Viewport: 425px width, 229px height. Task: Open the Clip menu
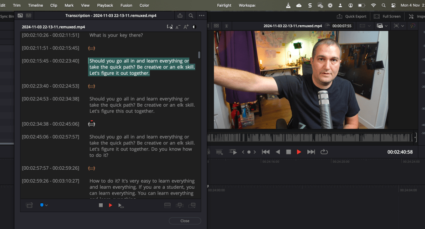[54, 5]
